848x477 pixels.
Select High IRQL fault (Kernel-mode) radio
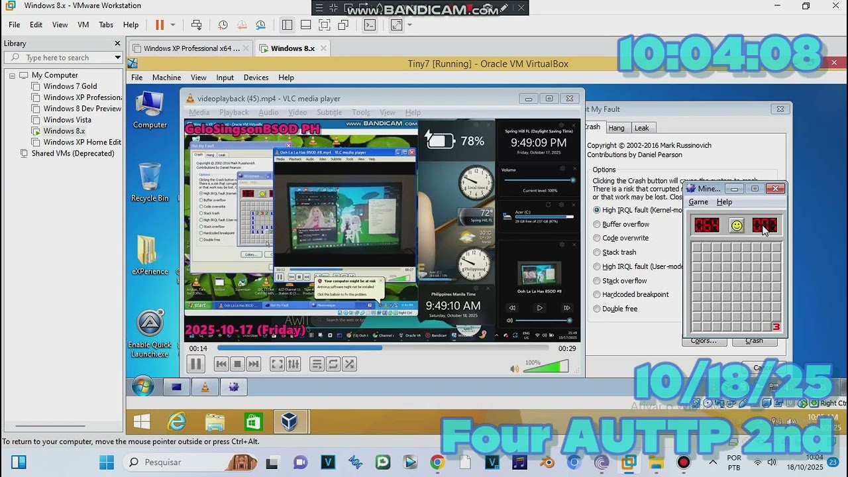pos(597,210)
